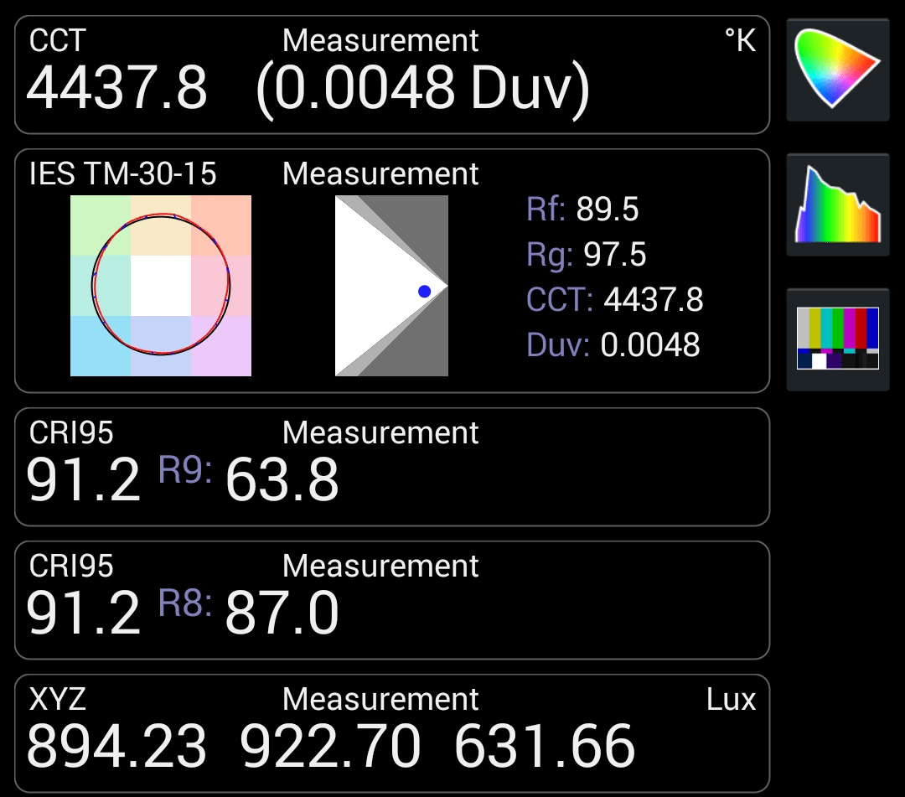Tap the Rf-Rg triangle plot with blue dot
The image size is (905, 797).
click(x=391, y=286)
